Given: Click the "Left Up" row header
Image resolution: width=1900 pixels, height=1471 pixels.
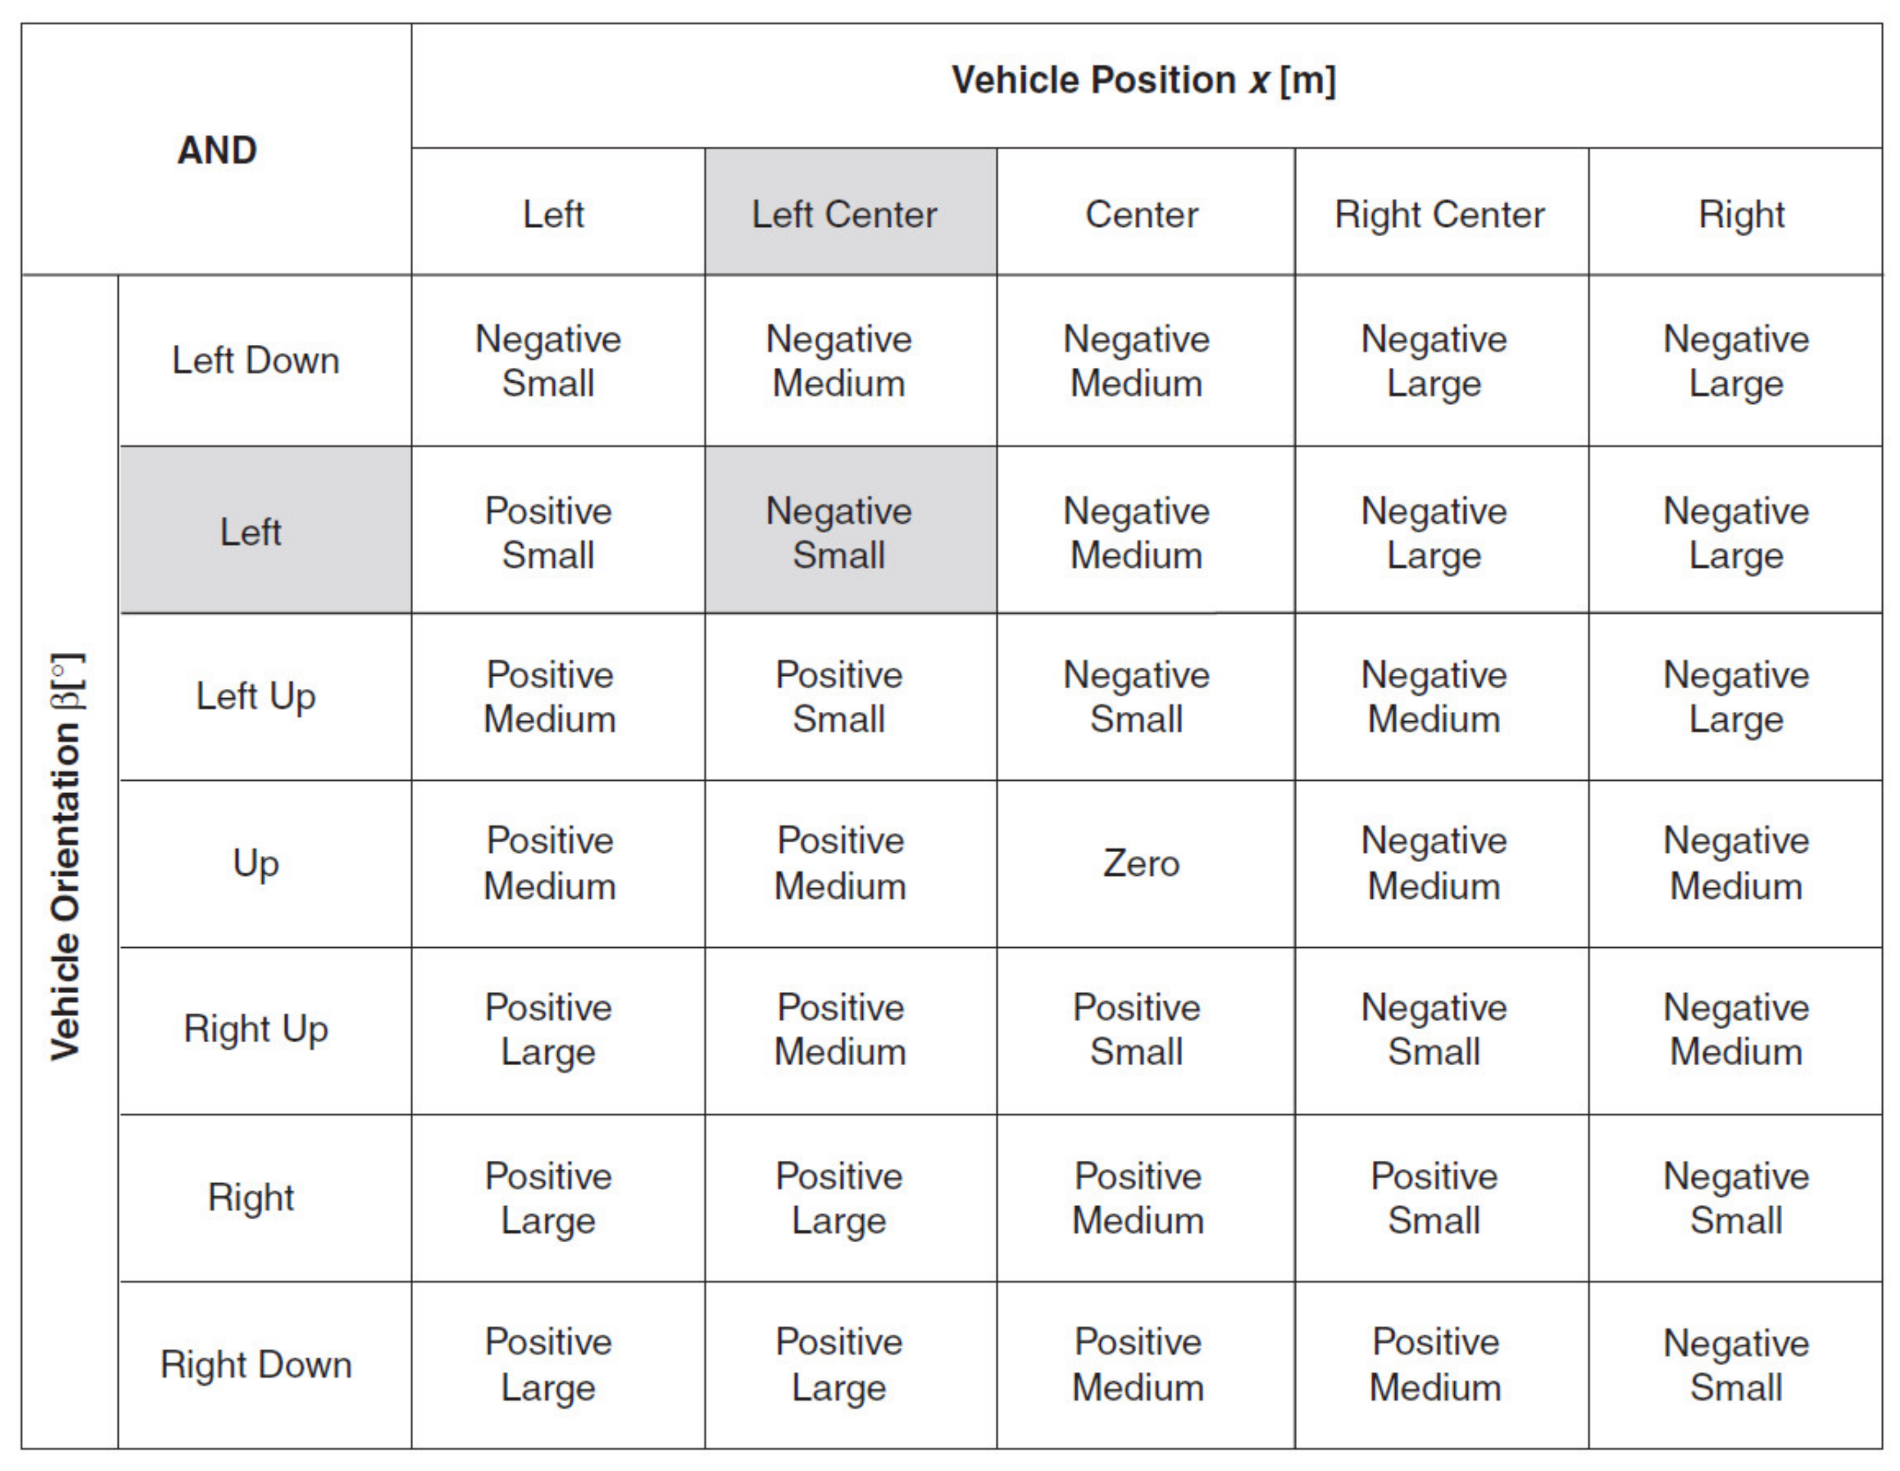Looking at the screenshot, I should [x=256, y=696].
